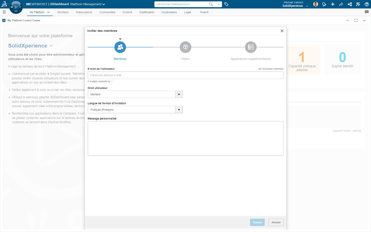Image resolution: width=371 pixels, height=232 pixels.
Task: Open the Vocabularies tab
Action: 169,12
